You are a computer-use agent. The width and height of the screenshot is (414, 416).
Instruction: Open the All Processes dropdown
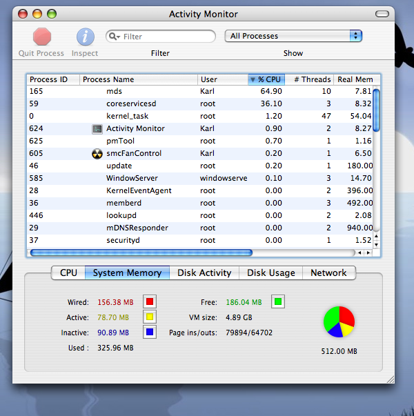point(293,36)
